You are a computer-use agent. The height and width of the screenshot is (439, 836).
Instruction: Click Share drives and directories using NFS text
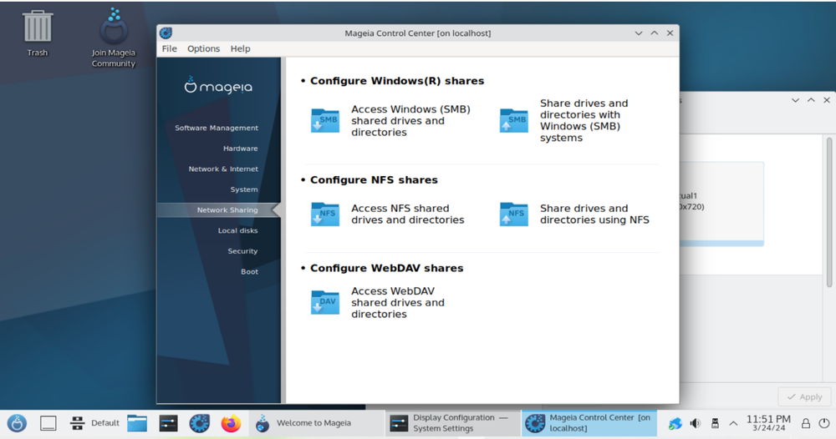pos(594,214)
